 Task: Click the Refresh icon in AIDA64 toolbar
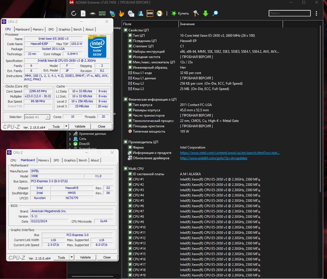[x=74, y=14]
